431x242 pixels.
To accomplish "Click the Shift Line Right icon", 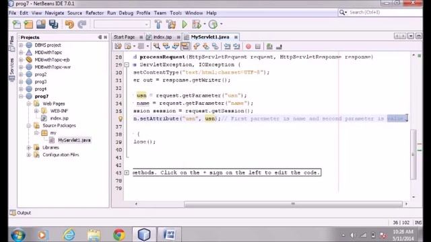I will [236, 46].
